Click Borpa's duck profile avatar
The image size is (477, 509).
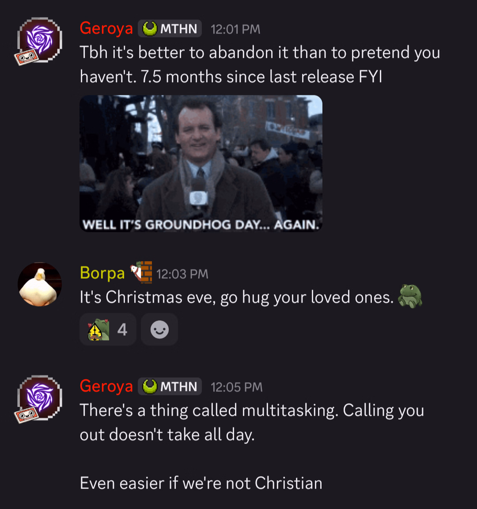pos(40,285)
